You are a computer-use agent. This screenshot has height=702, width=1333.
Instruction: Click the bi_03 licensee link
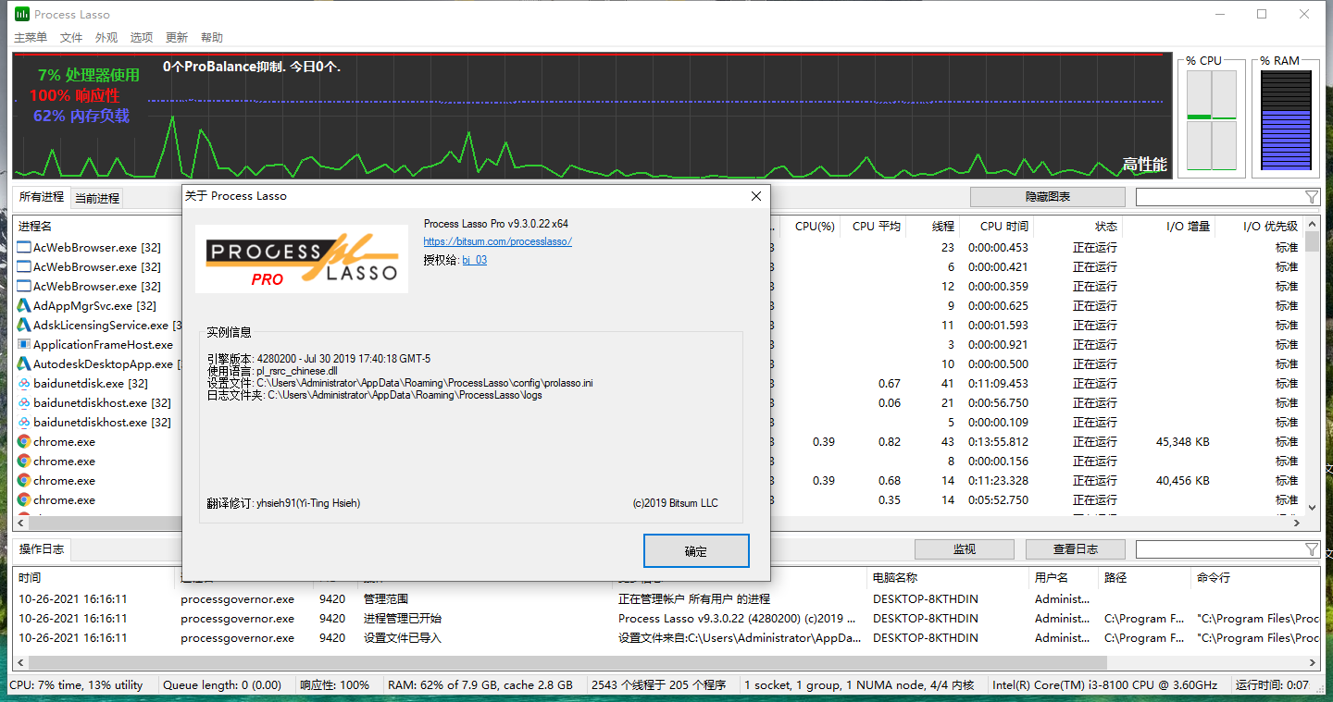(475, 260)
